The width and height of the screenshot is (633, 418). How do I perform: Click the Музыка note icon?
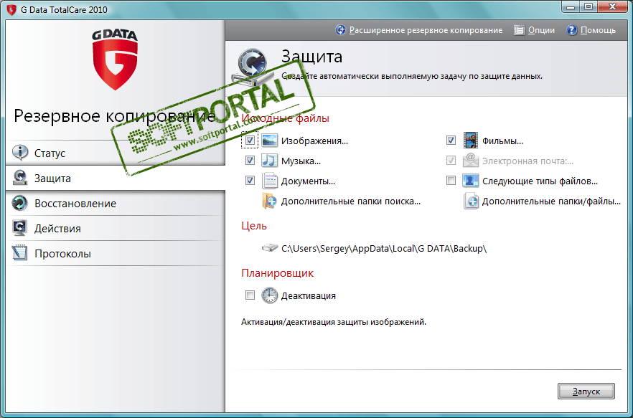pyautogui.click(x=269, y=161)
